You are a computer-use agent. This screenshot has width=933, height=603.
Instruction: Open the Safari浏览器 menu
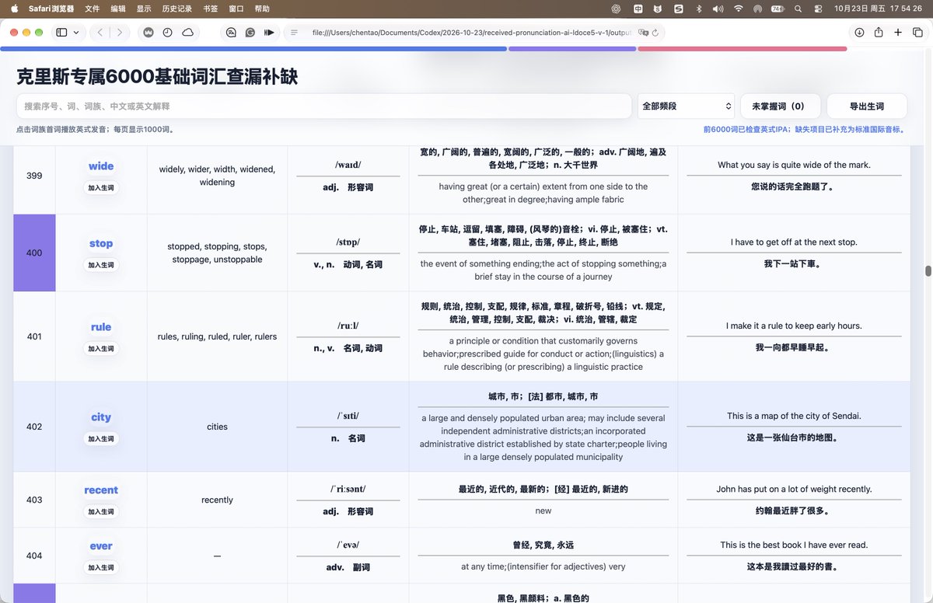tap(51, 9)
